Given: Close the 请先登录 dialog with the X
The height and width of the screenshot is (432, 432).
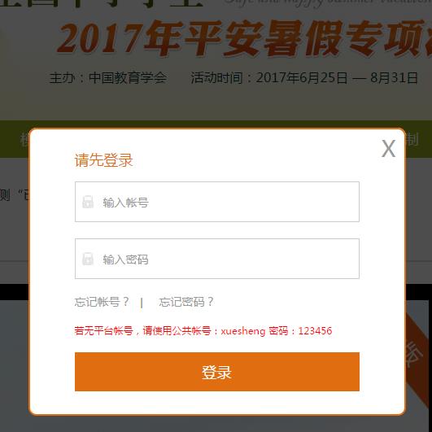Looking at the screenshot, I should (388, 149).
